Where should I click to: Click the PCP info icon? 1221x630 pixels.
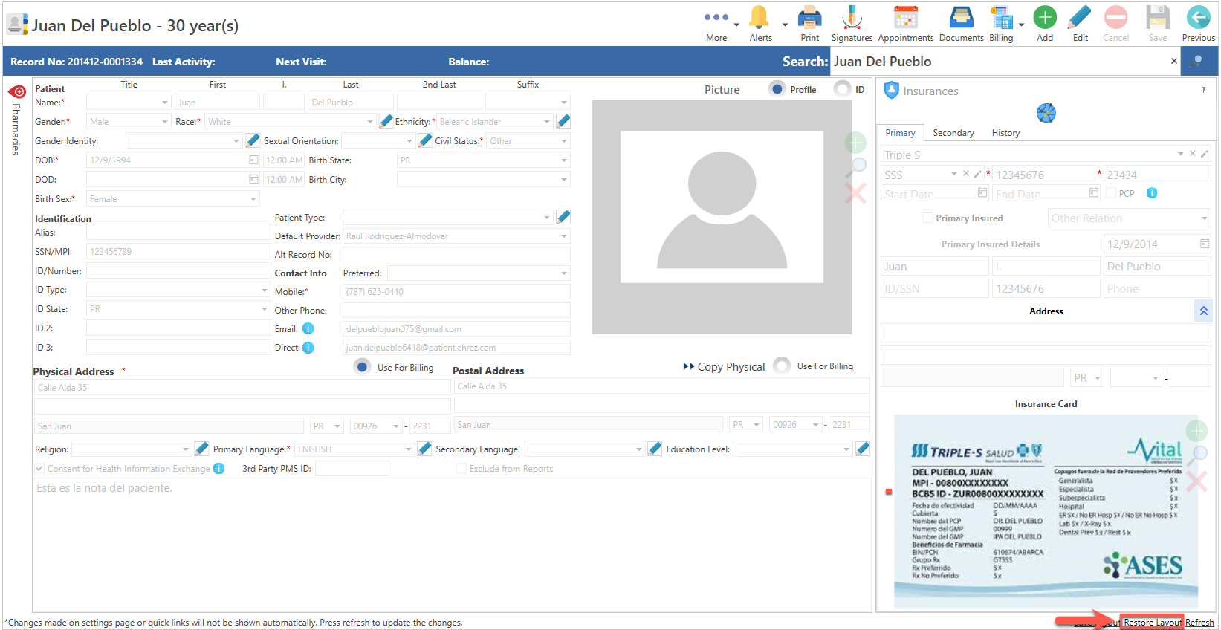1151,193
